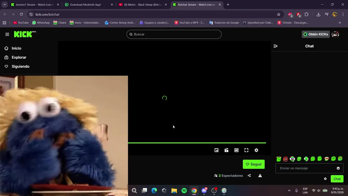
Task: Expand the hidden bookmarks chevron
Action: point(340,23)
